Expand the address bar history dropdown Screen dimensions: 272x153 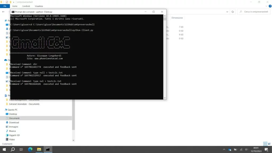[x=227, y=12]
